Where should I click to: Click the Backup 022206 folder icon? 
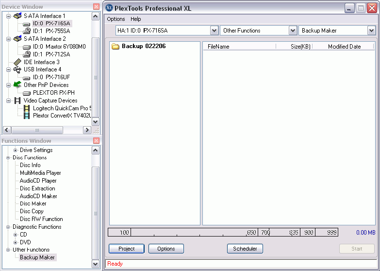pyautogui.click(x=116, y=46)
